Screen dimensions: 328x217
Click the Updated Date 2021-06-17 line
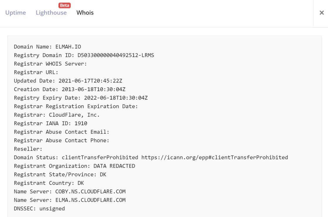tap(68, 81)
